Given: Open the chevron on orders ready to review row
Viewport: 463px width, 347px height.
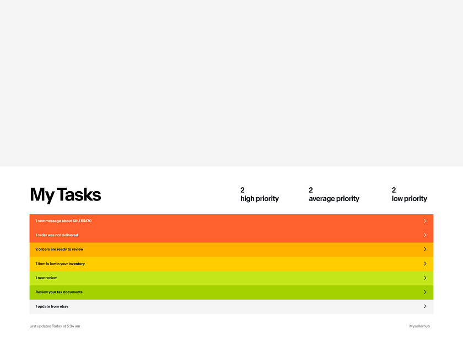Looking at the screenshot, I should click(x=425, y=249).
